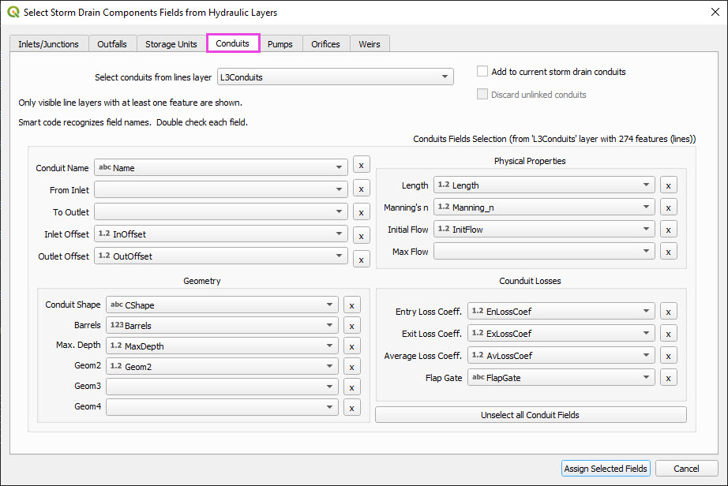Clear the Max Flow field with x

point(668,252)
